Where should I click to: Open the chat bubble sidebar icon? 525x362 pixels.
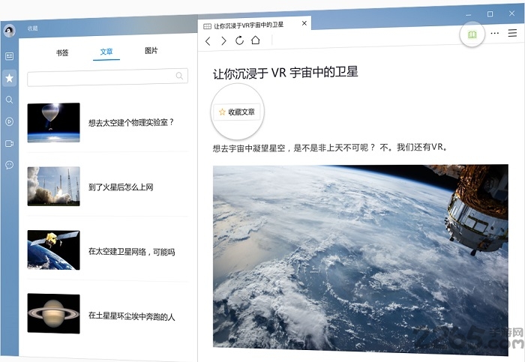point(10,165)
